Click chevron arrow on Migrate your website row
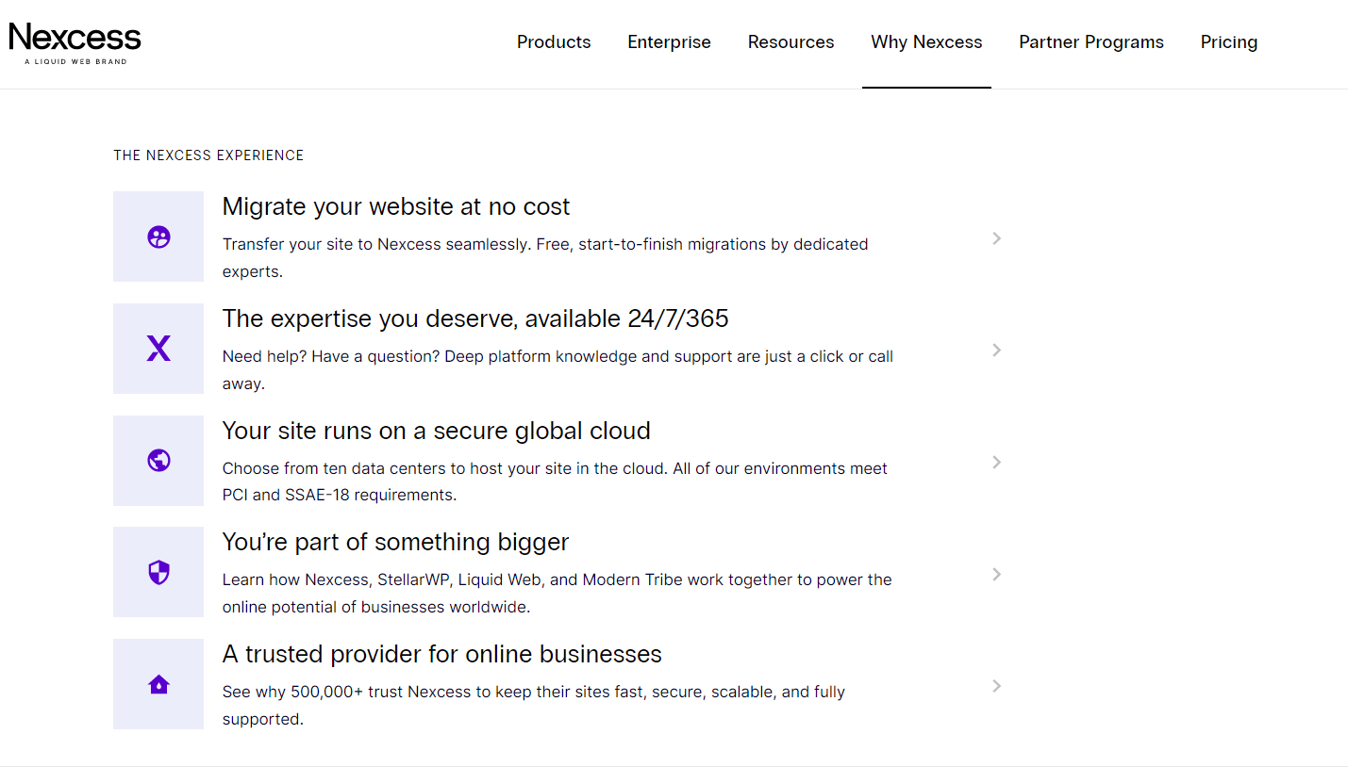Screen dimensions: 1348x767 (x=996, y=238)
